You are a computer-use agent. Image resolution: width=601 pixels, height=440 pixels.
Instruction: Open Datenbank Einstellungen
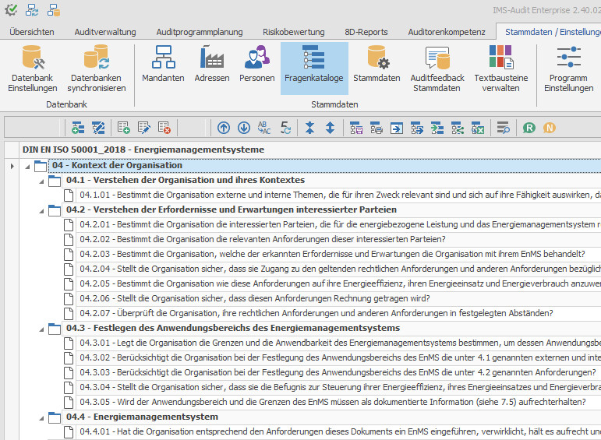[x=33, y=69]
